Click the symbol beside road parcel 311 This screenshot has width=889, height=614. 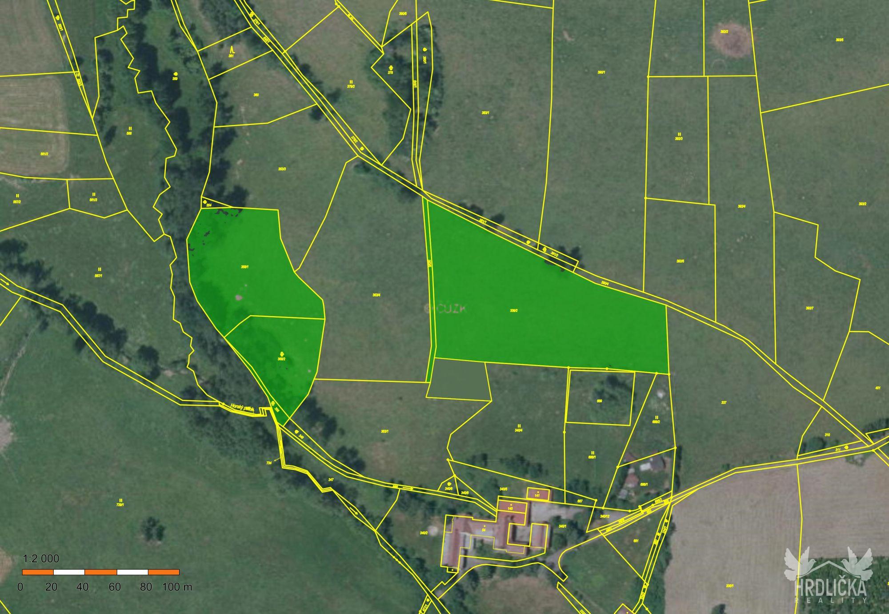click(x=846, y=447)
